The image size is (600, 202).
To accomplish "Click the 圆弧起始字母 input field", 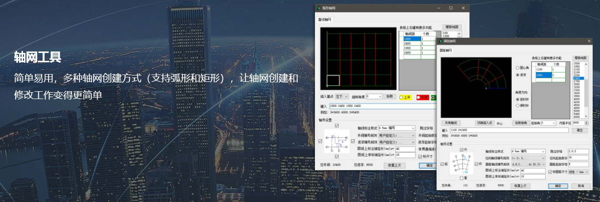I will point(578,164).
